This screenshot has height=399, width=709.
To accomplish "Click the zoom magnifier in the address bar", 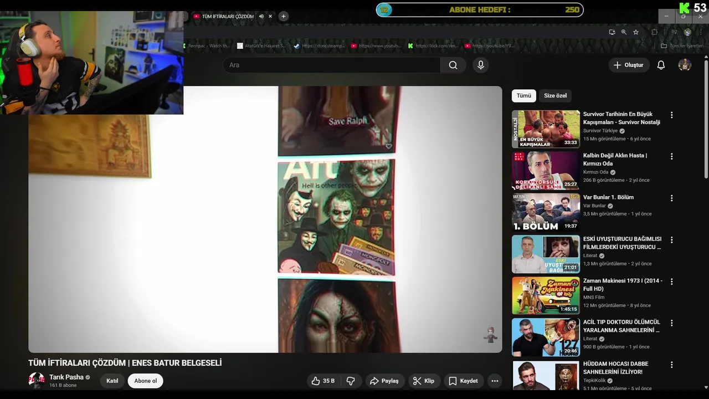I will [624, 32].
